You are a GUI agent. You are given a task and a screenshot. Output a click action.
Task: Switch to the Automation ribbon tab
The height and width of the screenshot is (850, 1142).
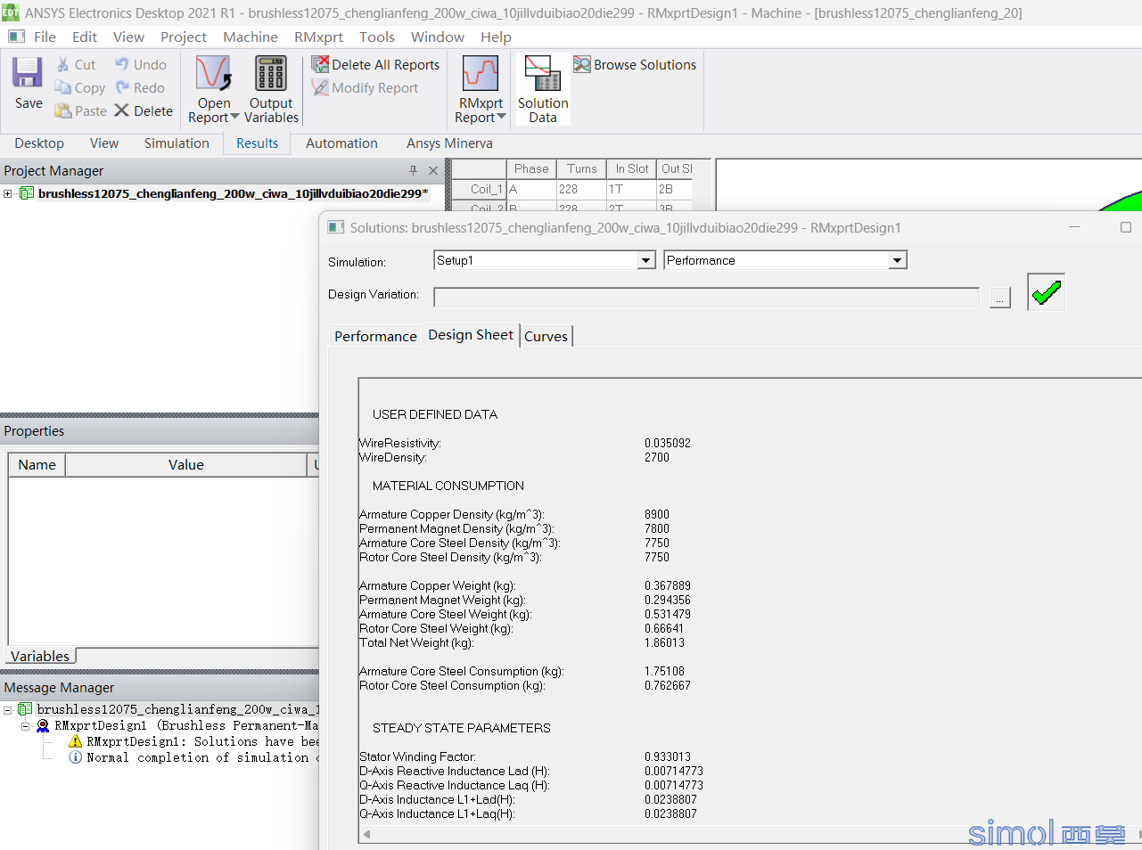[x=341, y=143]
